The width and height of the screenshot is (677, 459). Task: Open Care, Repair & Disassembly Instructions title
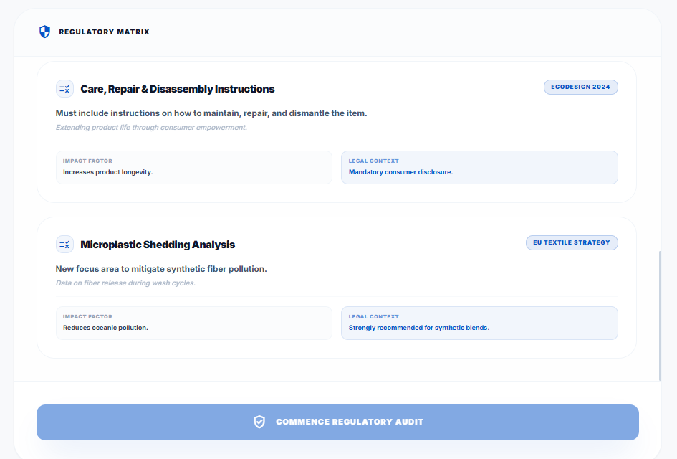(177, 89)
